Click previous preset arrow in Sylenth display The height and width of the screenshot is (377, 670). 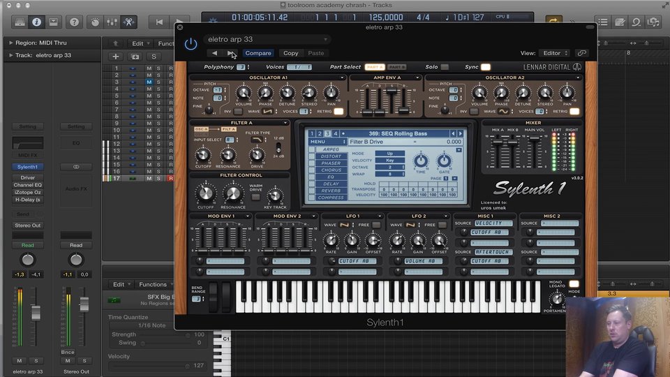453,134
